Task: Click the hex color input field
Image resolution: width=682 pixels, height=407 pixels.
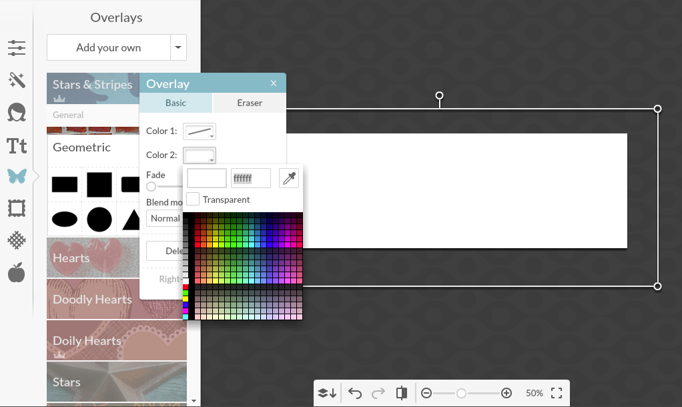Action: pos(250,178)
